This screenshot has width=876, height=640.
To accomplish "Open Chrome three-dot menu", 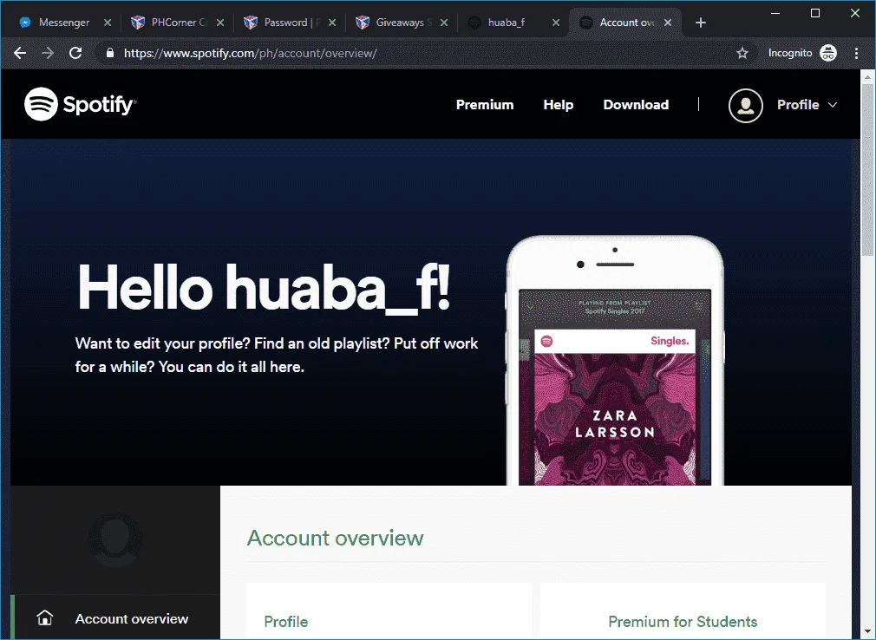I will coord(856,53).
